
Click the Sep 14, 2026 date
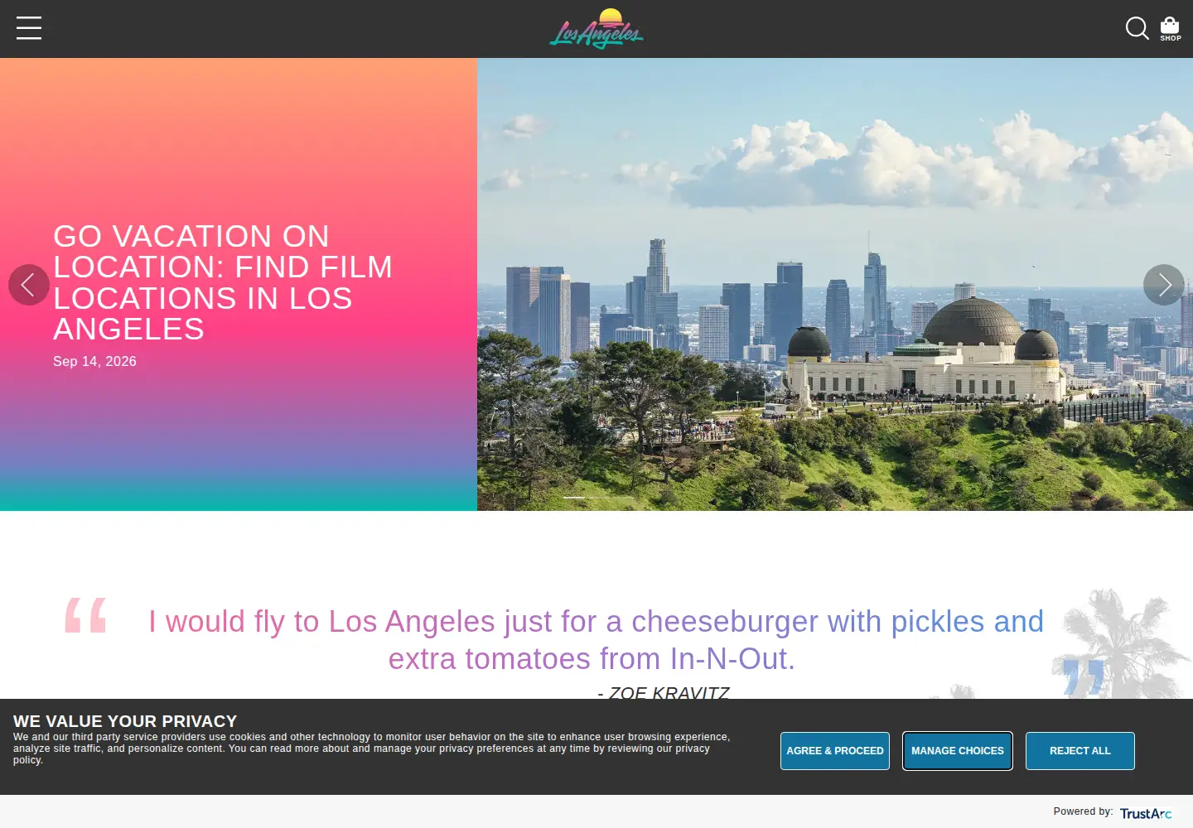tap(94, 361)
